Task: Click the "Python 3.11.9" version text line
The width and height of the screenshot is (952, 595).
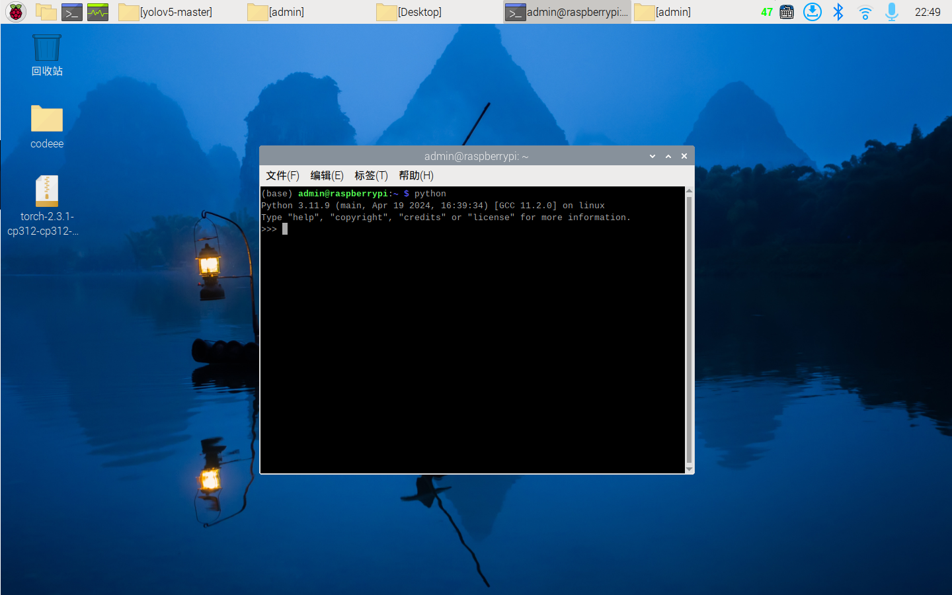Action: pyautogui.click(x=433, y=206)
